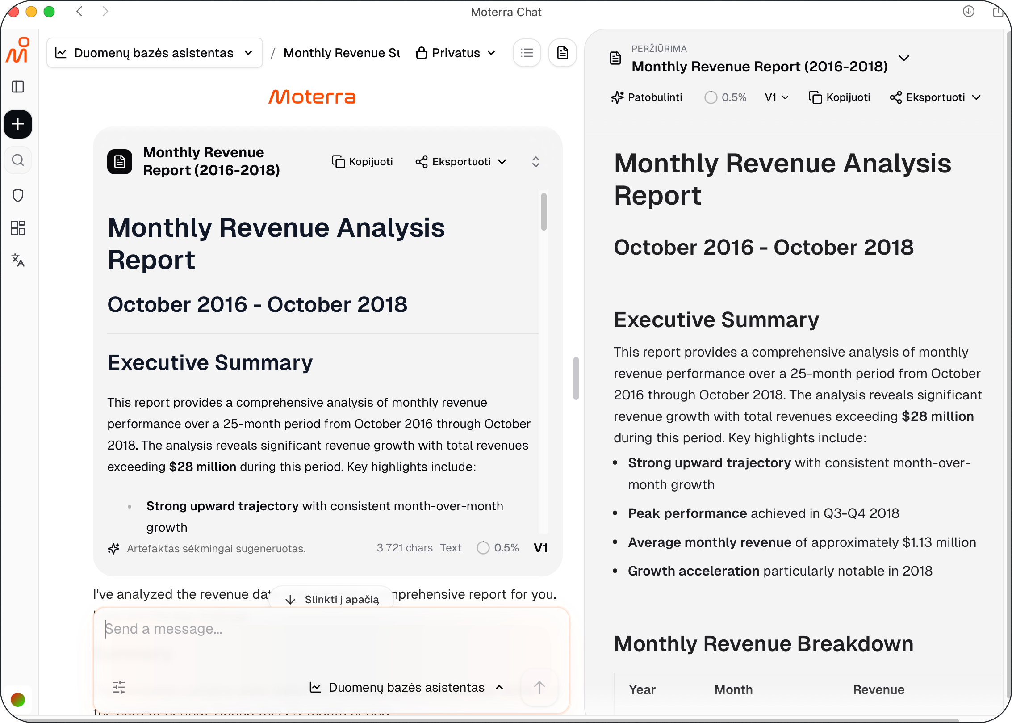Open the Duomenų bazės asistentas header dropdown
1012x723 pixels.
tap(155, 53)
